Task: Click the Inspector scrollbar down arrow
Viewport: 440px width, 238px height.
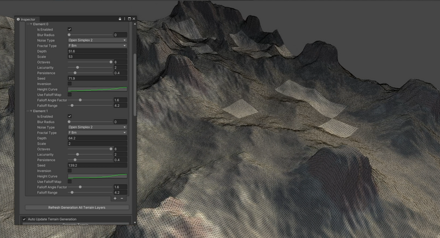Action: (x=135, y=223)
